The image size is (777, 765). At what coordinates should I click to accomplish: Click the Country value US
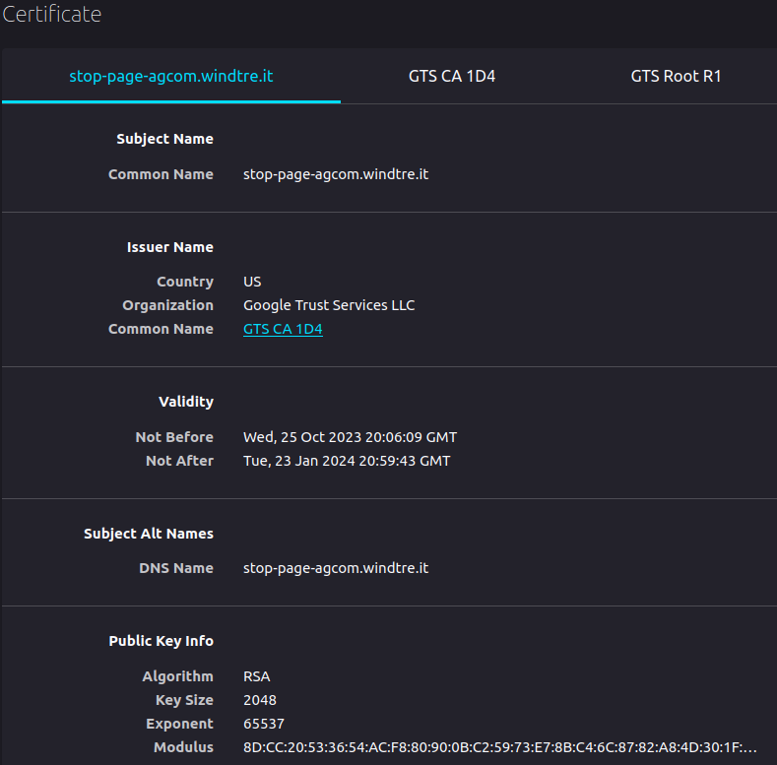pos(252,282)
